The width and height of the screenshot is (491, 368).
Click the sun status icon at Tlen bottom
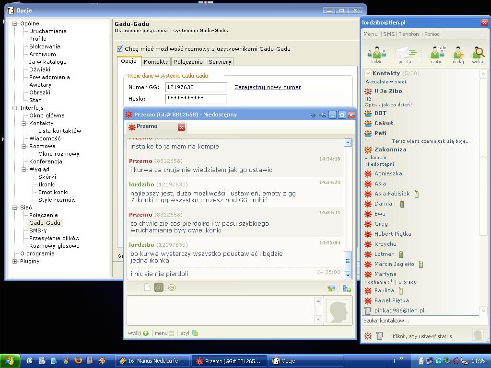368,336
